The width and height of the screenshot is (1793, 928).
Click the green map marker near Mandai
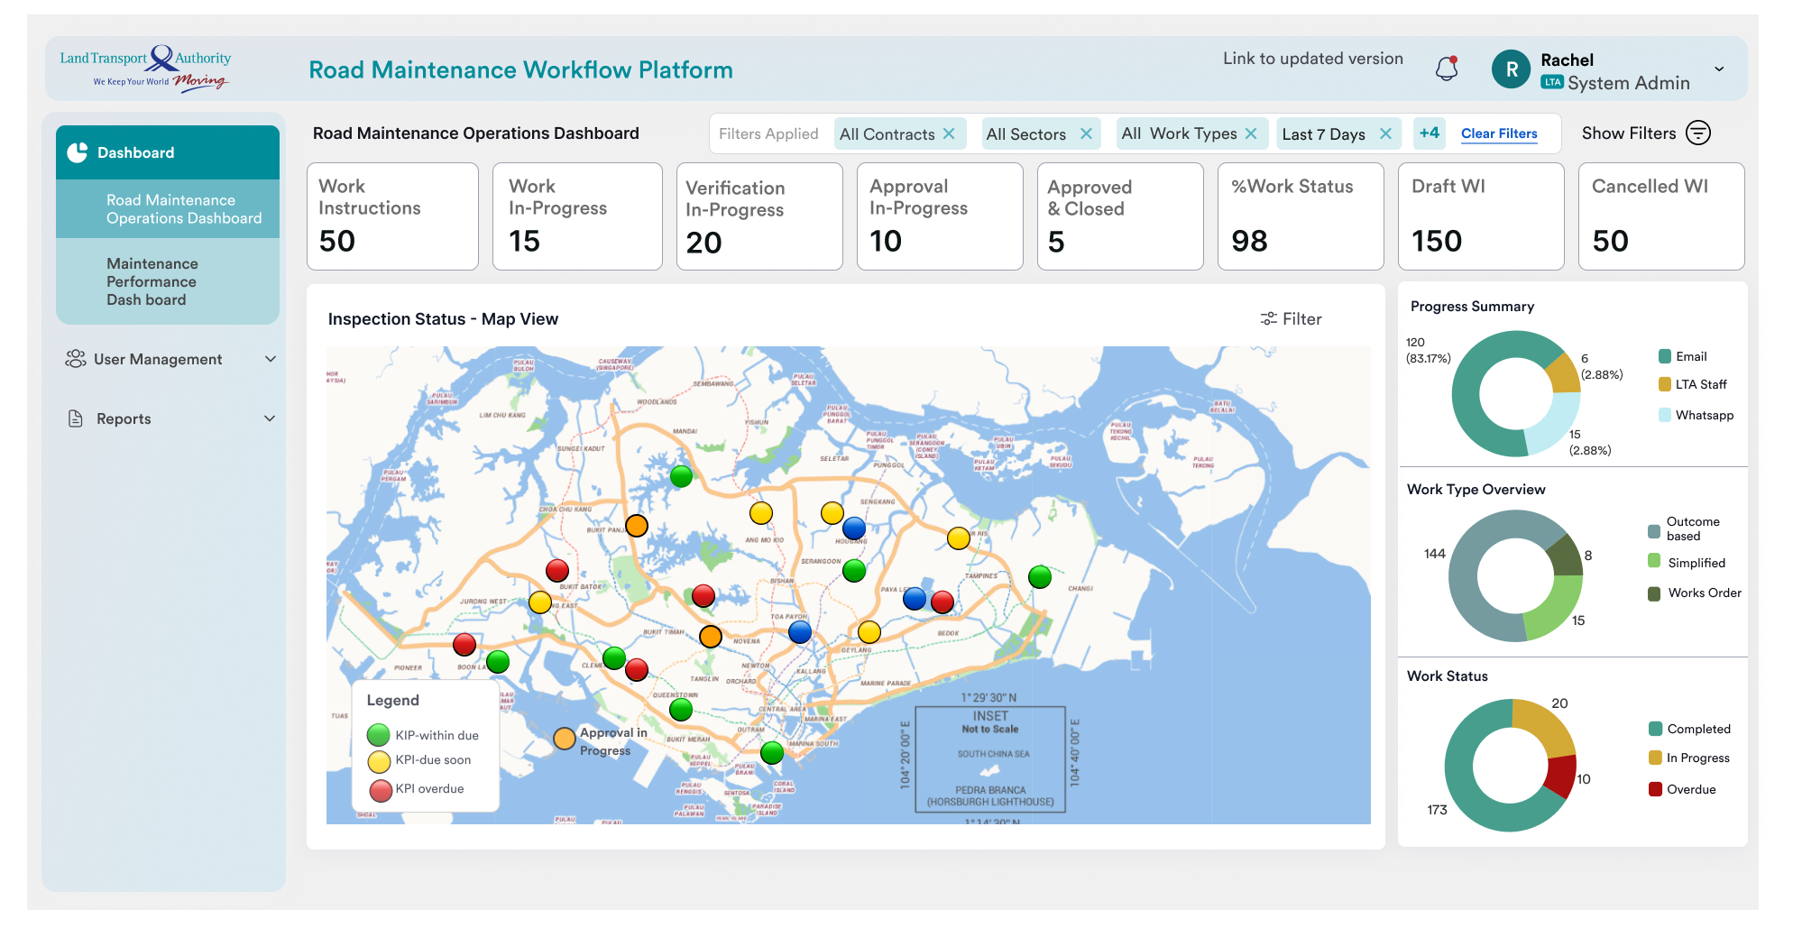682,475
